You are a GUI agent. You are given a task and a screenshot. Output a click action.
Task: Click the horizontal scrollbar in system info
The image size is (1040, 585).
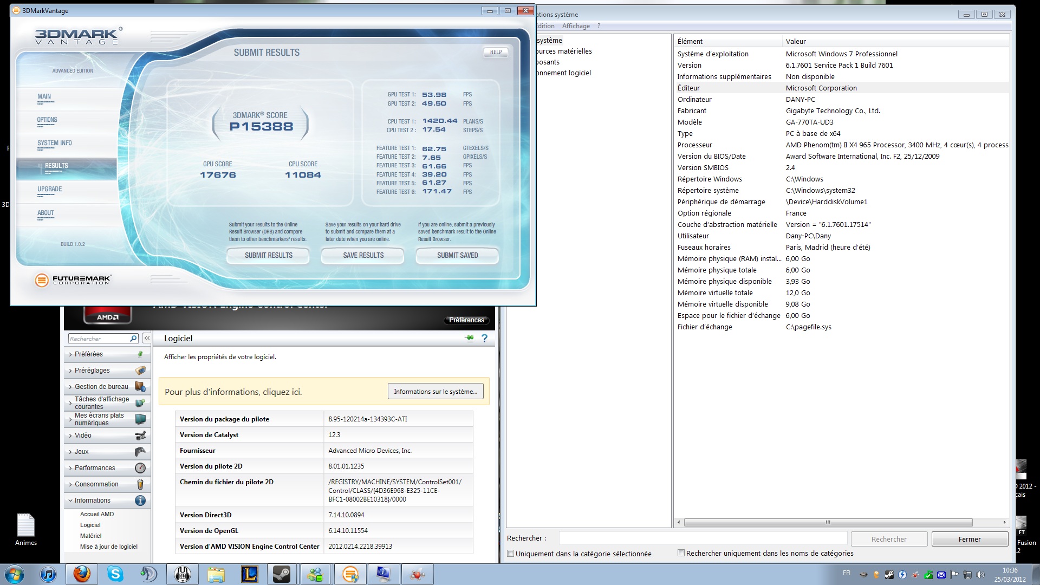click(828, 523)
